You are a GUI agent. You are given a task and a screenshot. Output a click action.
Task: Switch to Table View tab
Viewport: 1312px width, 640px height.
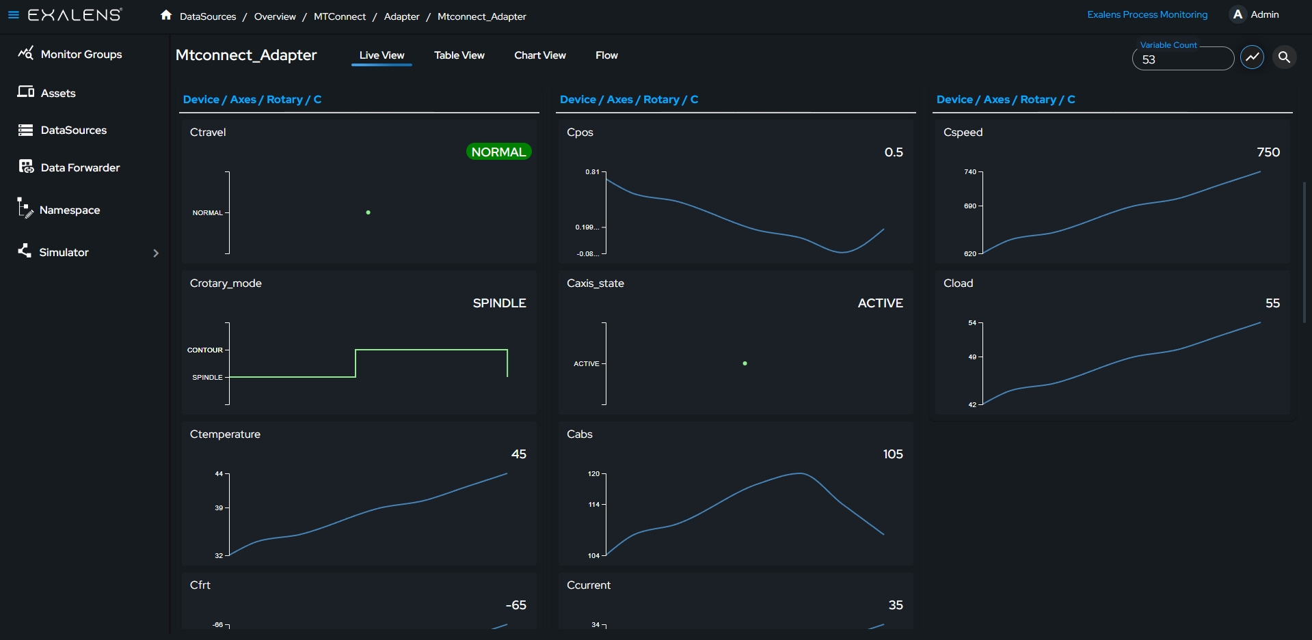[x=459, y=55]
